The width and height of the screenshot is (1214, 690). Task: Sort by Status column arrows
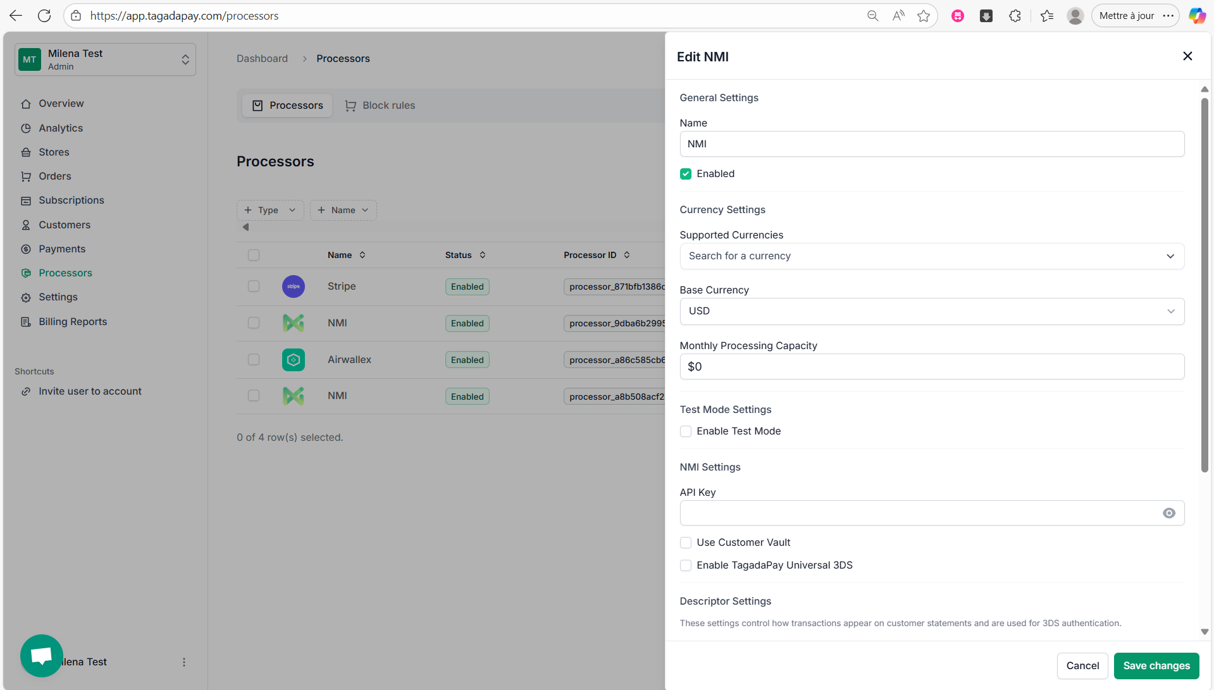point(483,255)
